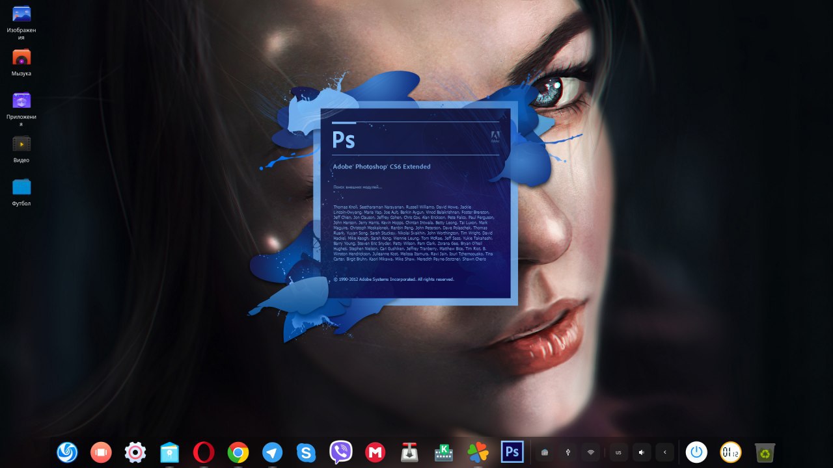The height and width of the screenshot is (468, 833).
Task: Click the Adobe logo on the splash screen
Action: pyautogui.click(x=495, y=136)
